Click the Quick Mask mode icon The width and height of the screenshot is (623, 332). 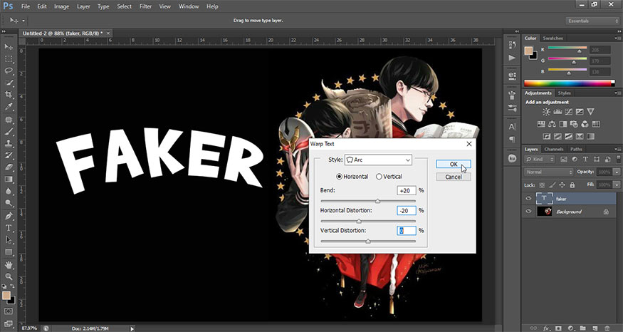coord(9,311)
